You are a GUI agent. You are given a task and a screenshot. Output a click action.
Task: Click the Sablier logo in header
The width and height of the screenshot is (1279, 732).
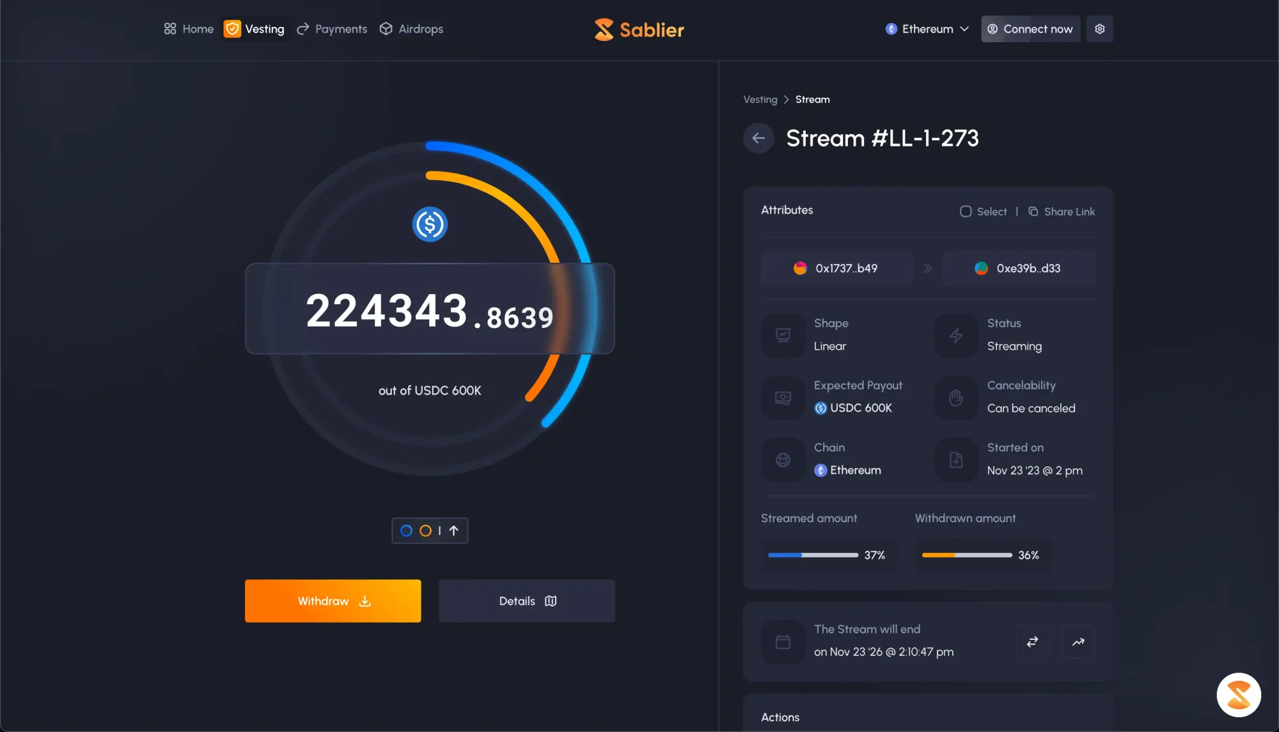point(639,29)
